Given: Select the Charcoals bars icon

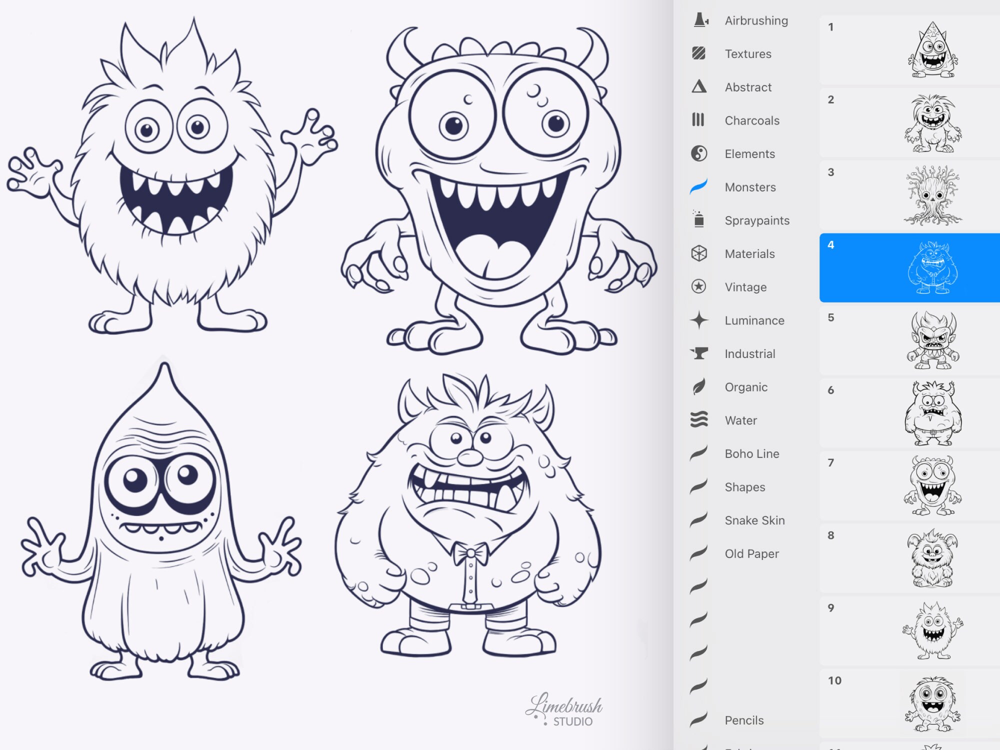Looking at the screenshot, I should click(699, 120).
